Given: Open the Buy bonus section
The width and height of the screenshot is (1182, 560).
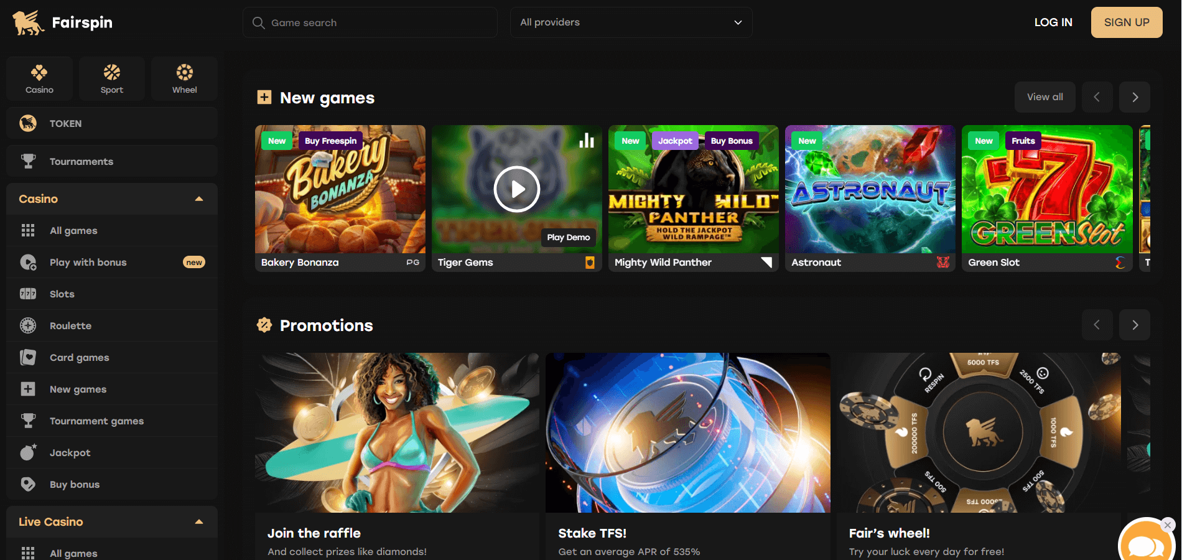Looking at the screenshot, I should coord(75,484).
